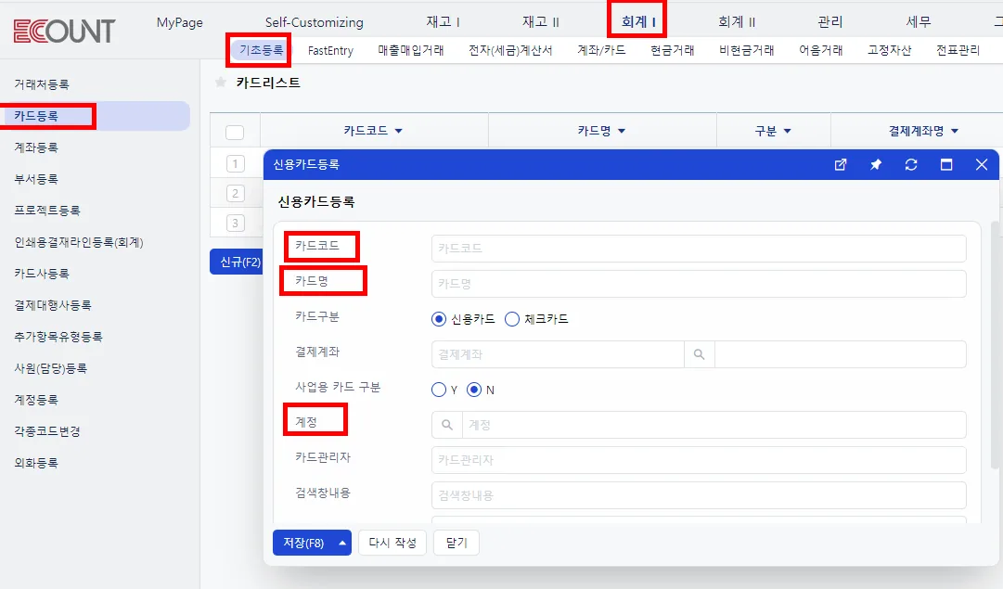This screenshot has height=589, width=1003.
Task: Open 계좌등록 in the left sidebar
Action: (36, 147)
